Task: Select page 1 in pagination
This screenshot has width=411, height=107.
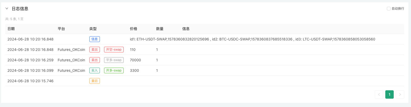Action: point(390,94)
